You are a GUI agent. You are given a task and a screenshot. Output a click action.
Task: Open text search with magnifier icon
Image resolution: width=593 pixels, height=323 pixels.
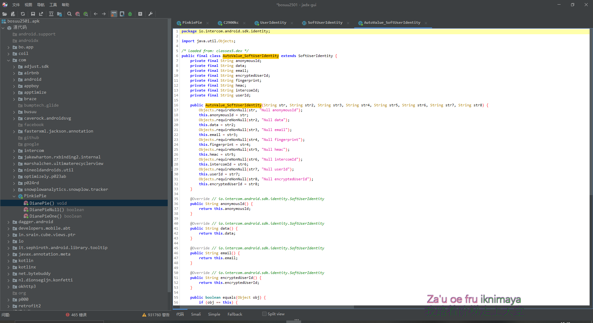69,14
